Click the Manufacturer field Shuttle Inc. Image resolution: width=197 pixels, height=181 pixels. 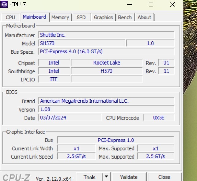106,35
